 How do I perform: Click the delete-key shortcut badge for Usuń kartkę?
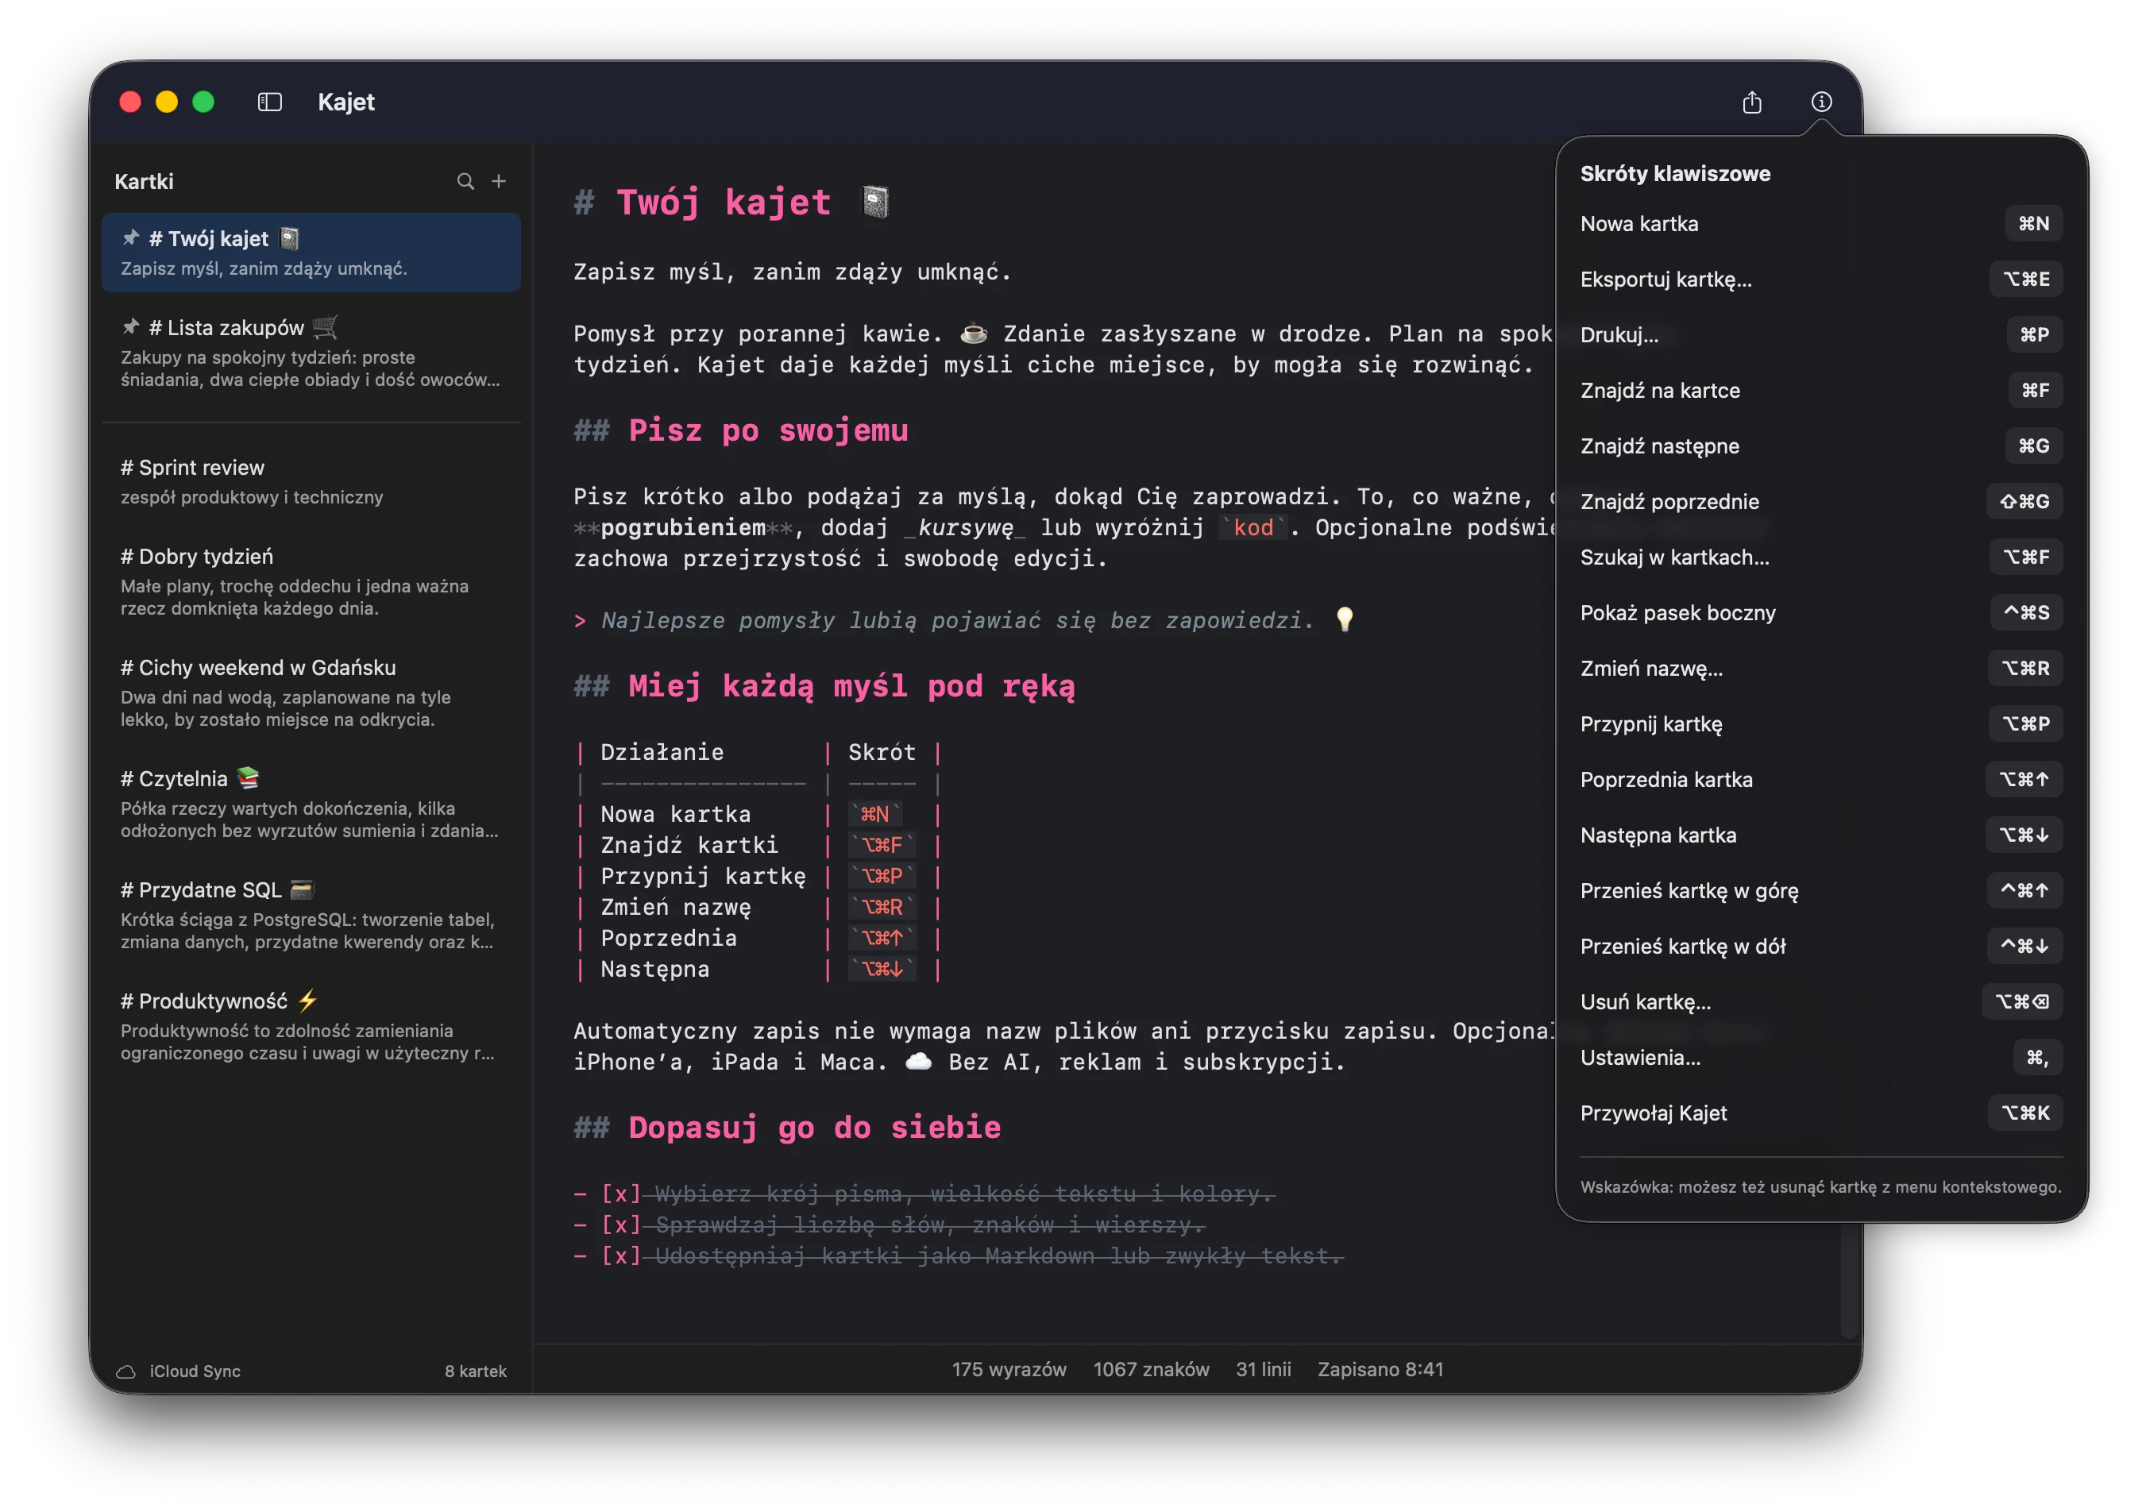(2021, 1001)
